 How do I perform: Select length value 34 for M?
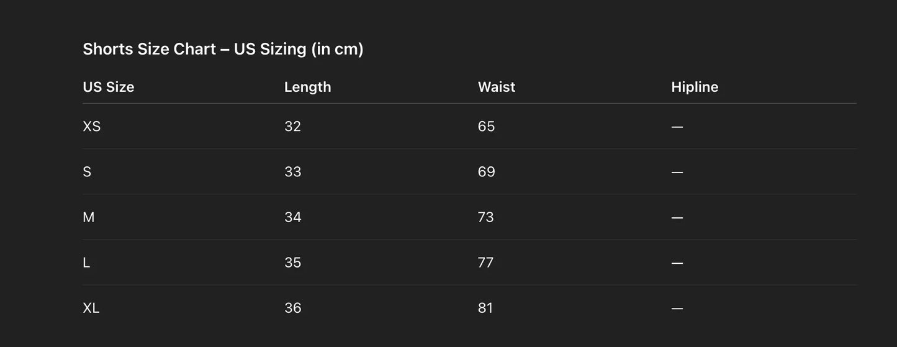[x=292, y=217]
